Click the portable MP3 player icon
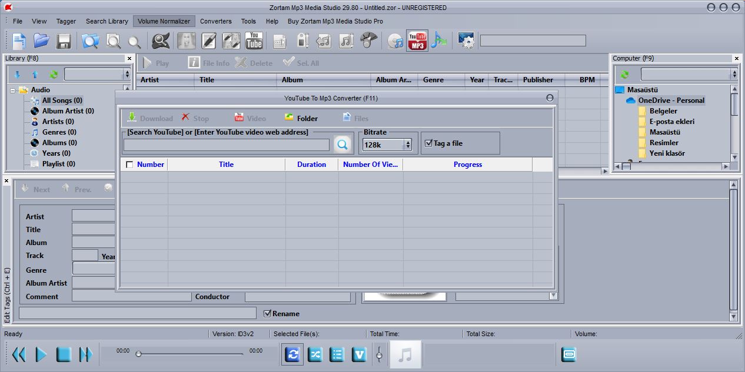 point(302,41)
